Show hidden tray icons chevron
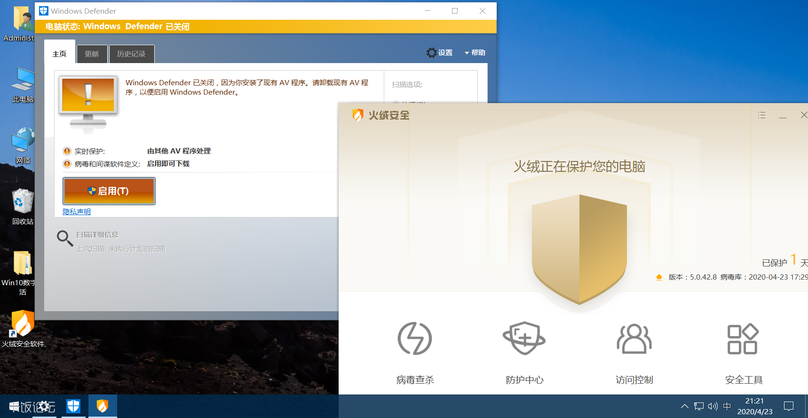The height and width of the screenshot is (418, 808). (x=685, y=406)
